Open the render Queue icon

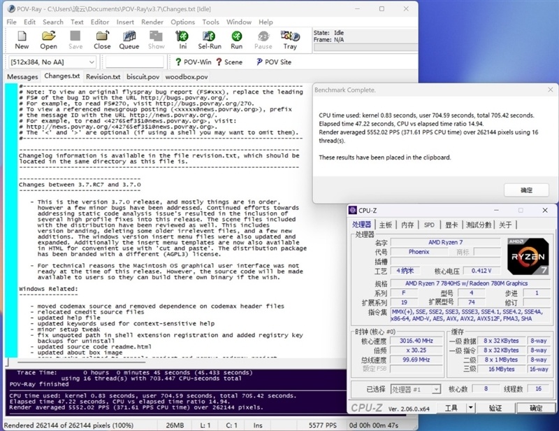click(x=129, y=40)
